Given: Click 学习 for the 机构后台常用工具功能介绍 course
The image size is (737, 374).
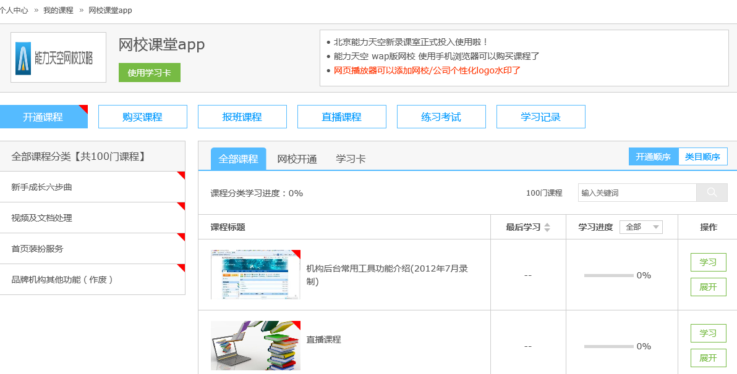Looking at the screenshot, I should tap(708, 262).
